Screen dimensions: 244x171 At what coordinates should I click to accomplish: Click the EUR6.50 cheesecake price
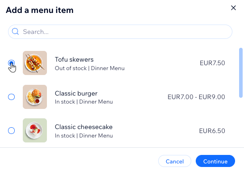[212, 131]
